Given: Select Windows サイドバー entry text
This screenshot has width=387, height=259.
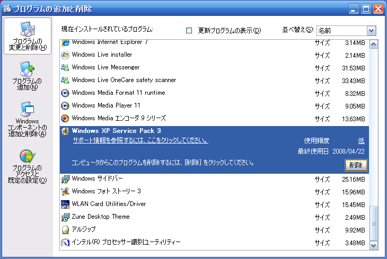Looking at the screenshot, I should coord(97,178).
